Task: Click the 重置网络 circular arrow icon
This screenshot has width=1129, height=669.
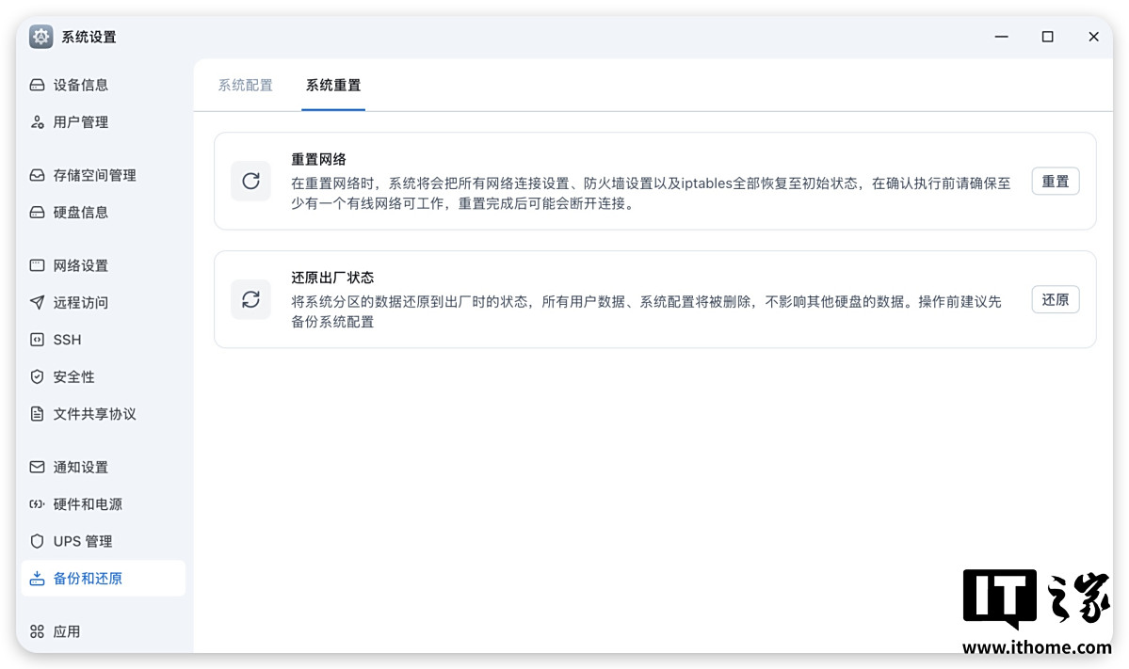Action: tap(250, 182)
